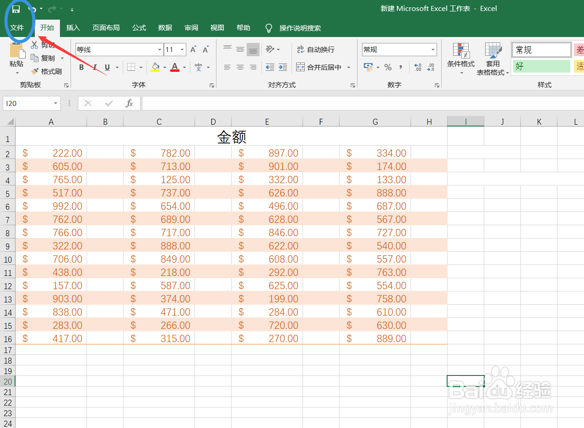Toggle Underline formatting
Screen dimensions: 584x428
tap(107, 67)
